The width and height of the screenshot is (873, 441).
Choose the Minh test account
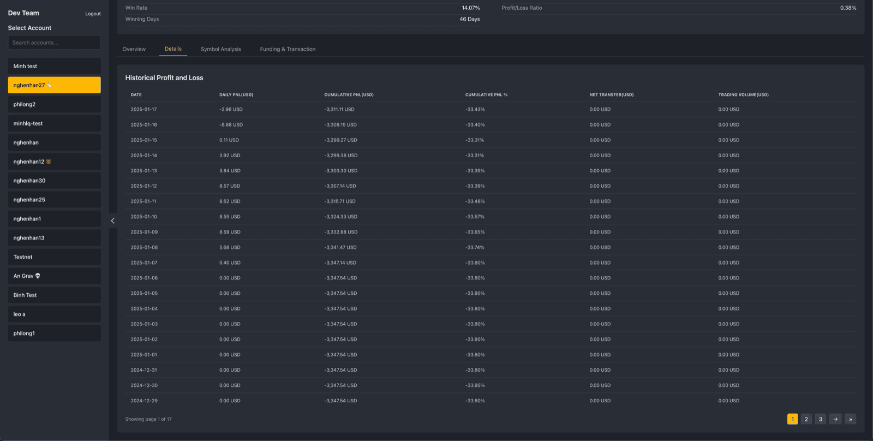54,66
